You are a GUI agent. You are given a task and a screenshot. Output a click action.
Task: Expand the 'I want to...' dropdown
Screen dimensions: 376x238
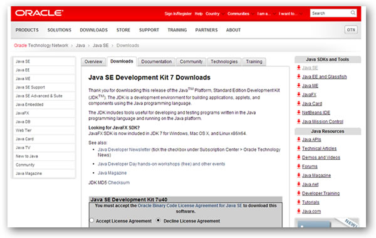click(x=290, y=14)
